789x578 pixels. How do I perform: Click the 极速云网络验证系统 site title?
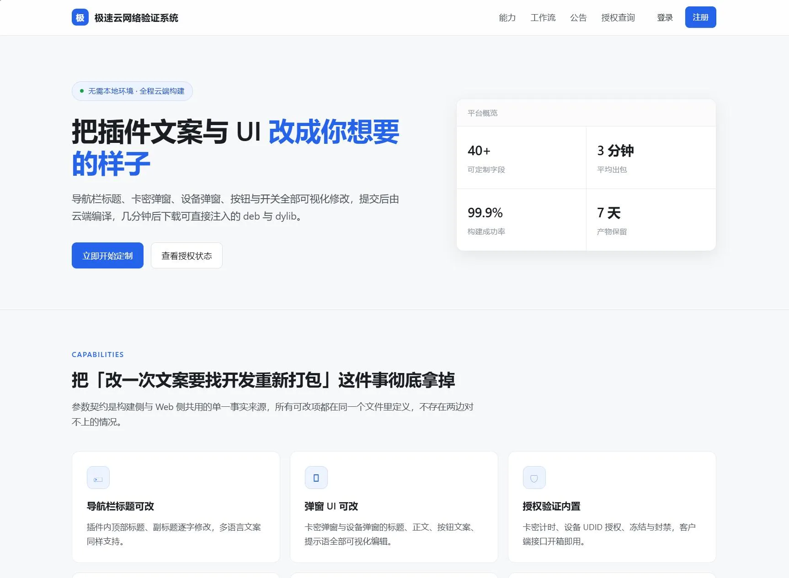pyautogui.click(x=136, y=18)
